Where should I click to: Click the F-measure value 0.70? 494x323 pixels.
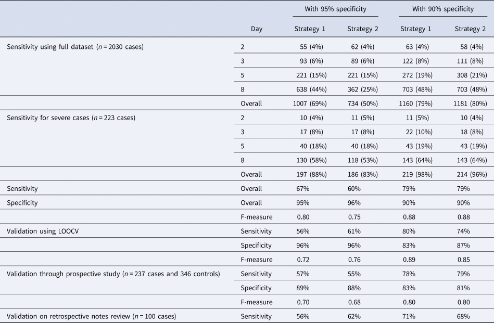[301, 302]
